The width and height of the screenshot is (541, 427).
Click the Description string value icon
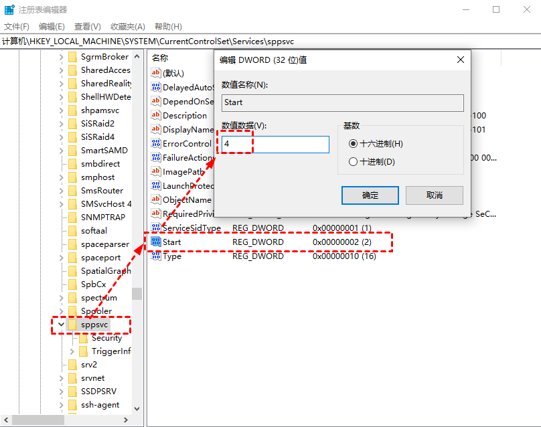[157, 115]
